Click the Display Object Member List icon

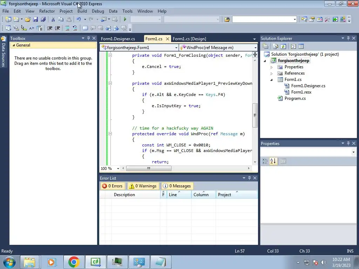pyautogui.click(x=8, y=28)
